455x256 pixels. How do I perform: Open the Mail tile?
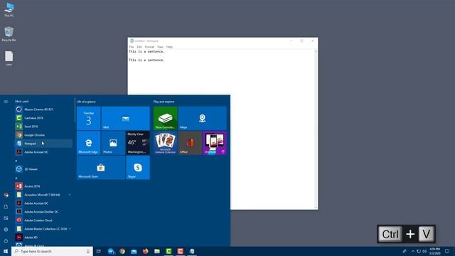point(126,118)
